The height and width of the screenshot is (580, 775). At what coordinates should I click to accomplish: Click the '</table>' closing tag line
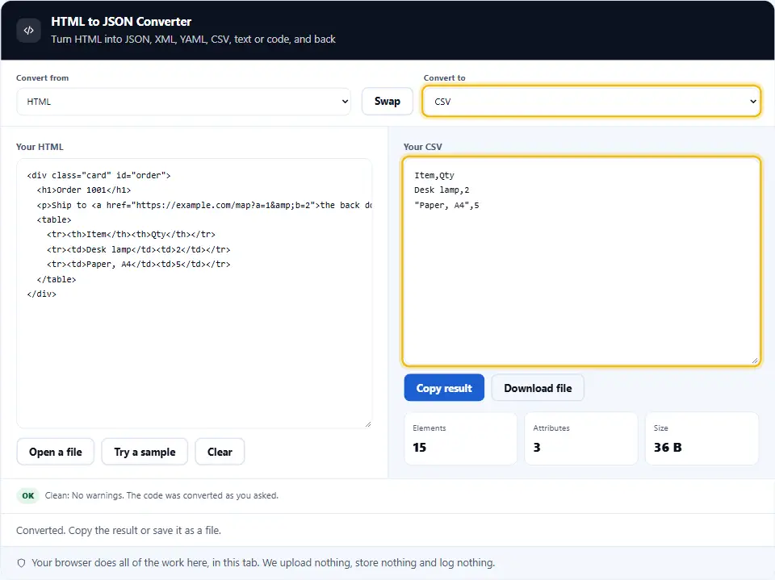pyautogui.click(x=57, y=279)
